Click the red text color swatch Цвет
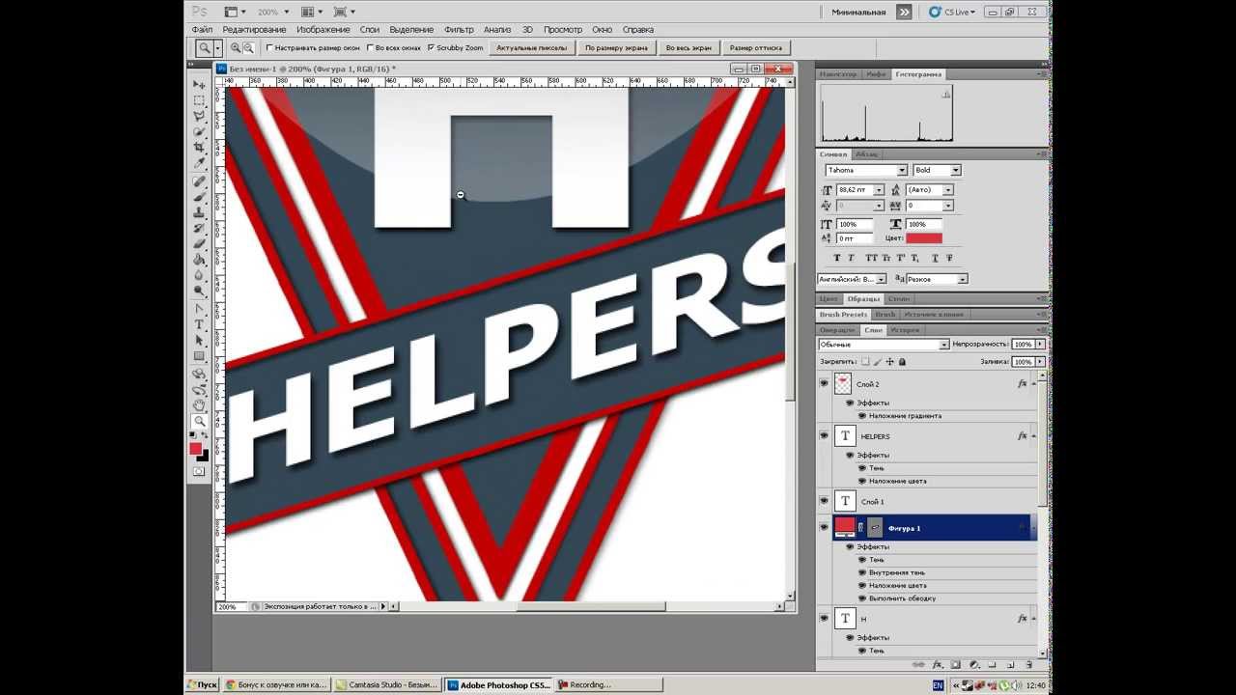Image resolution: width=1236 pixels, height=695 pixels. [x=923, y=237]
